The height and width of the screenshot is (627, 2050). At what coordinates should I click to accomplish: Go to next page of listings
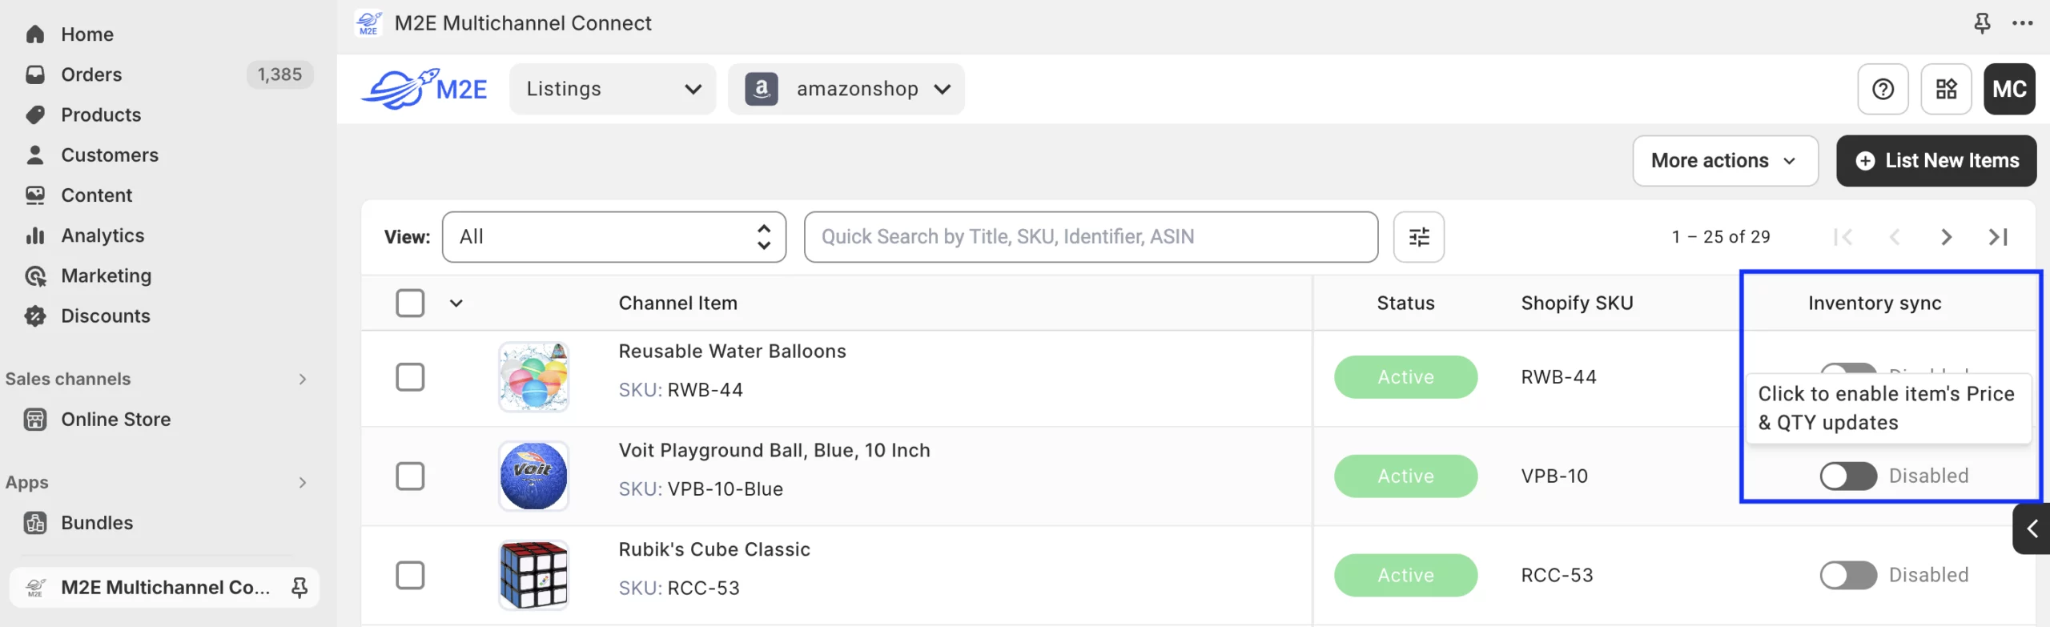[1946, 237]
